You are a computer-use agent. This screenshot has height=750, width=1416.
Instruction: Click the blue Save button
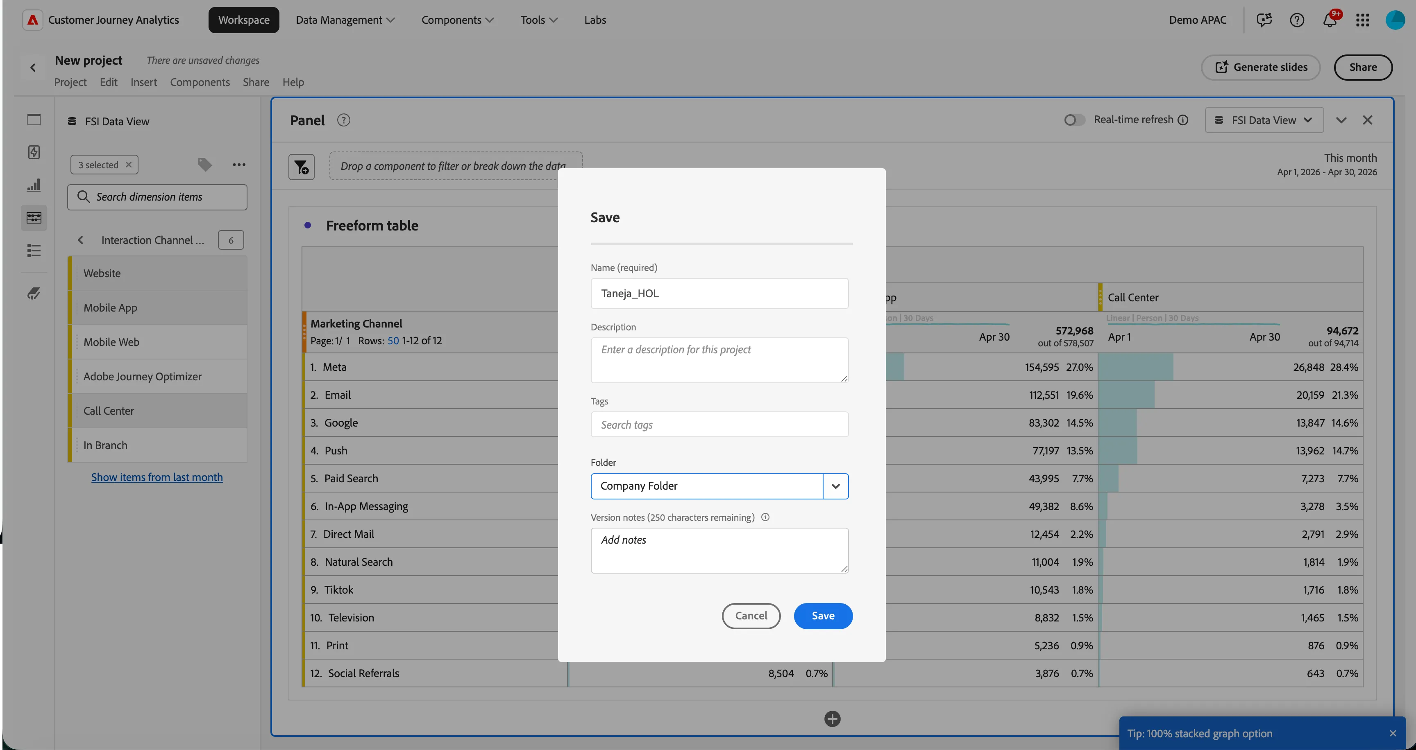[x=823, y=616]
